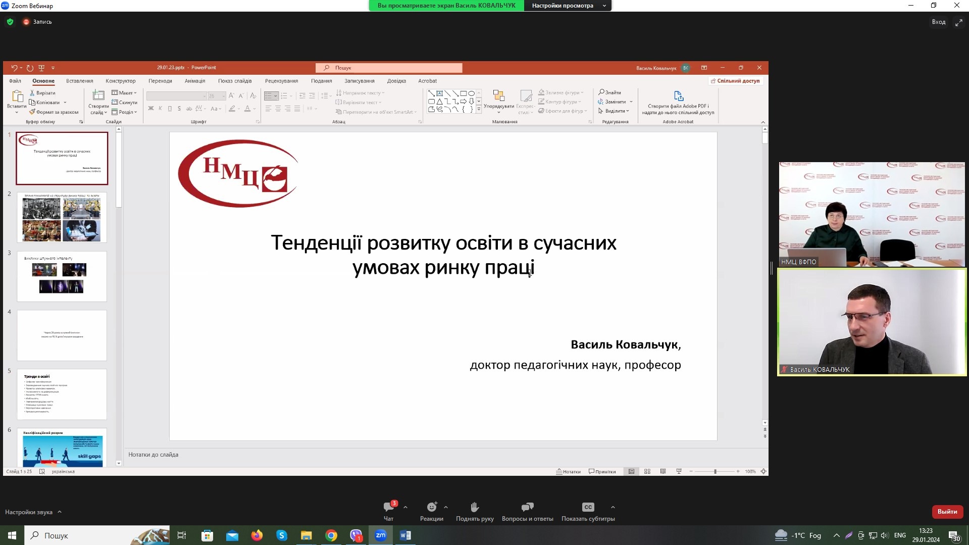
Task: Click the Спільний доступ button
Action: click(x=735, y=81)
